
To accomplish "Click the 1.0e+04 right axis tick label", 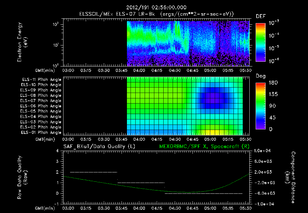I will (x=262, y=151).
